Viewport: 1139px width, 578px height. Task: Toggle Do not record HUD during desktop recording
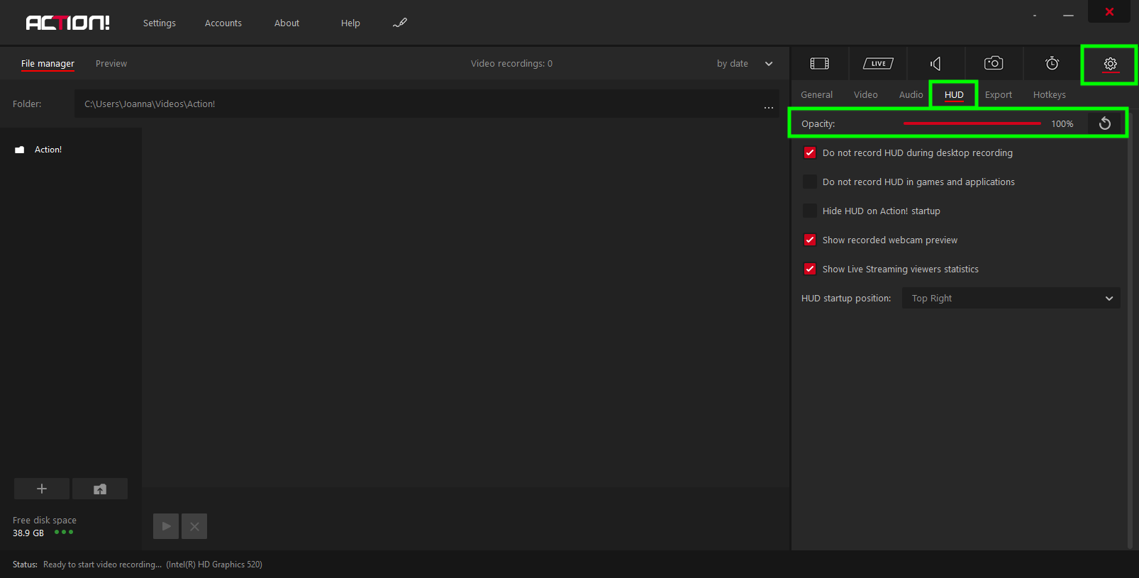click(809, 152)
